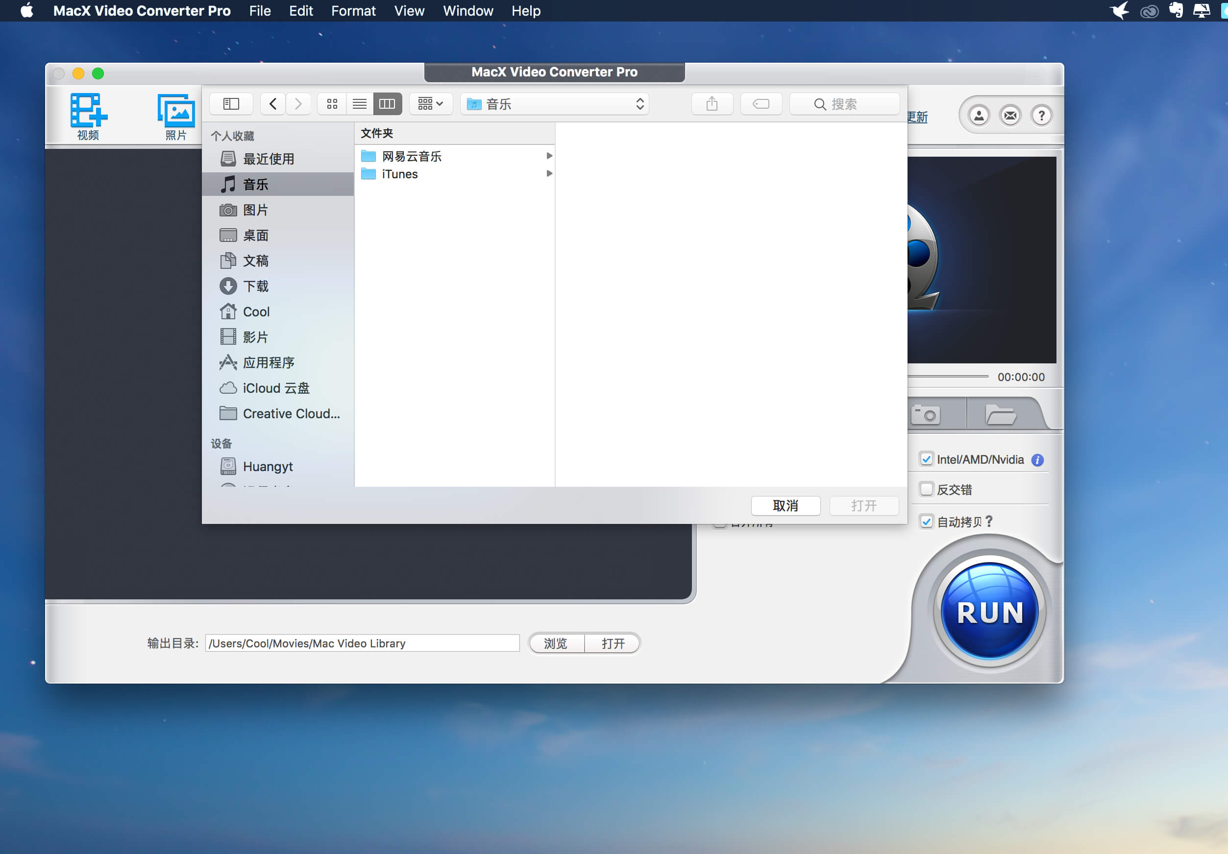Go forward in the file dialog
The image size is (1228, 854).
pyautogui.click(x=298, y=104)
